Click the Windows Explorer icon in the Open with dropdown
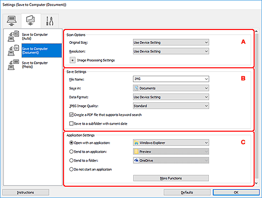 [x=136, y=142]
